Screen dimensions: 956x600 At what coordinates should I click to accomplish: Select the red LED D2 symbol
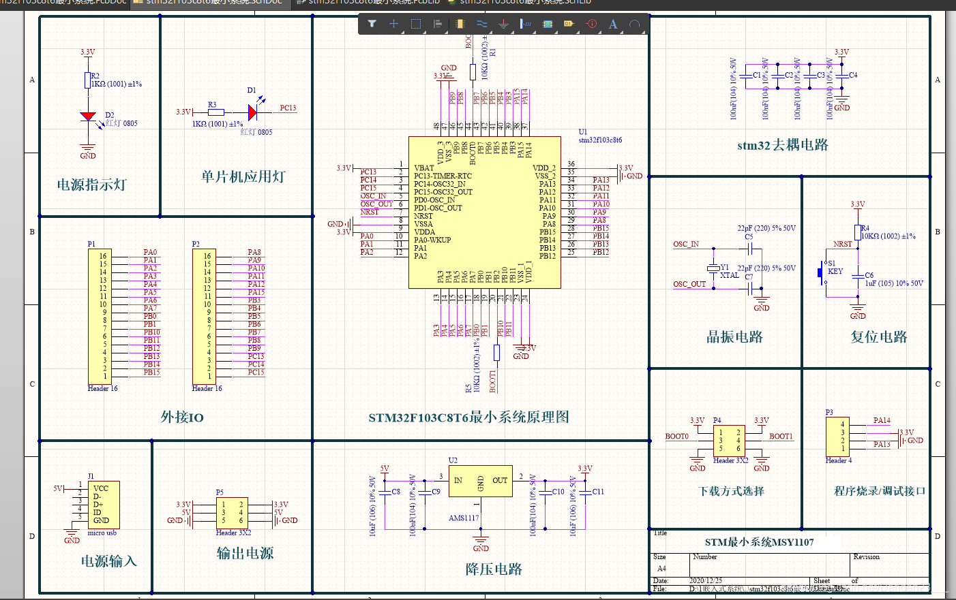pyautogui.click(x=88, y=116)
